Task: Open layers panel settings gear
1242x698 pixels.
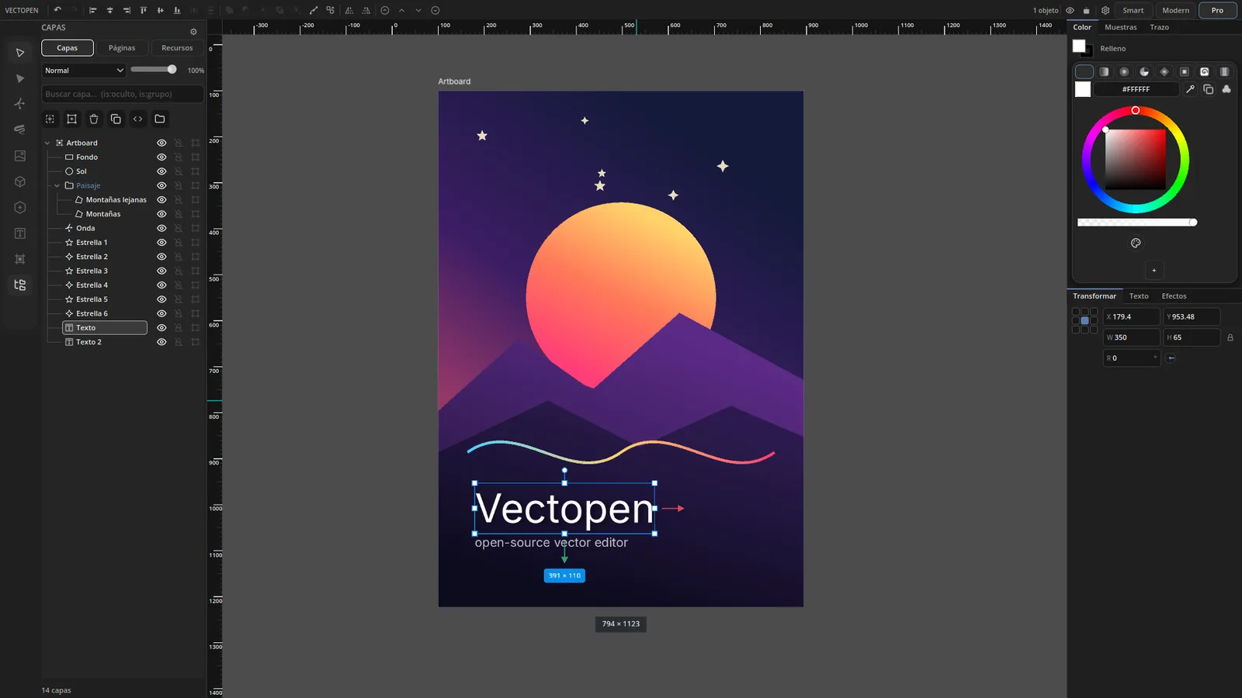Action: pos(193,32)
